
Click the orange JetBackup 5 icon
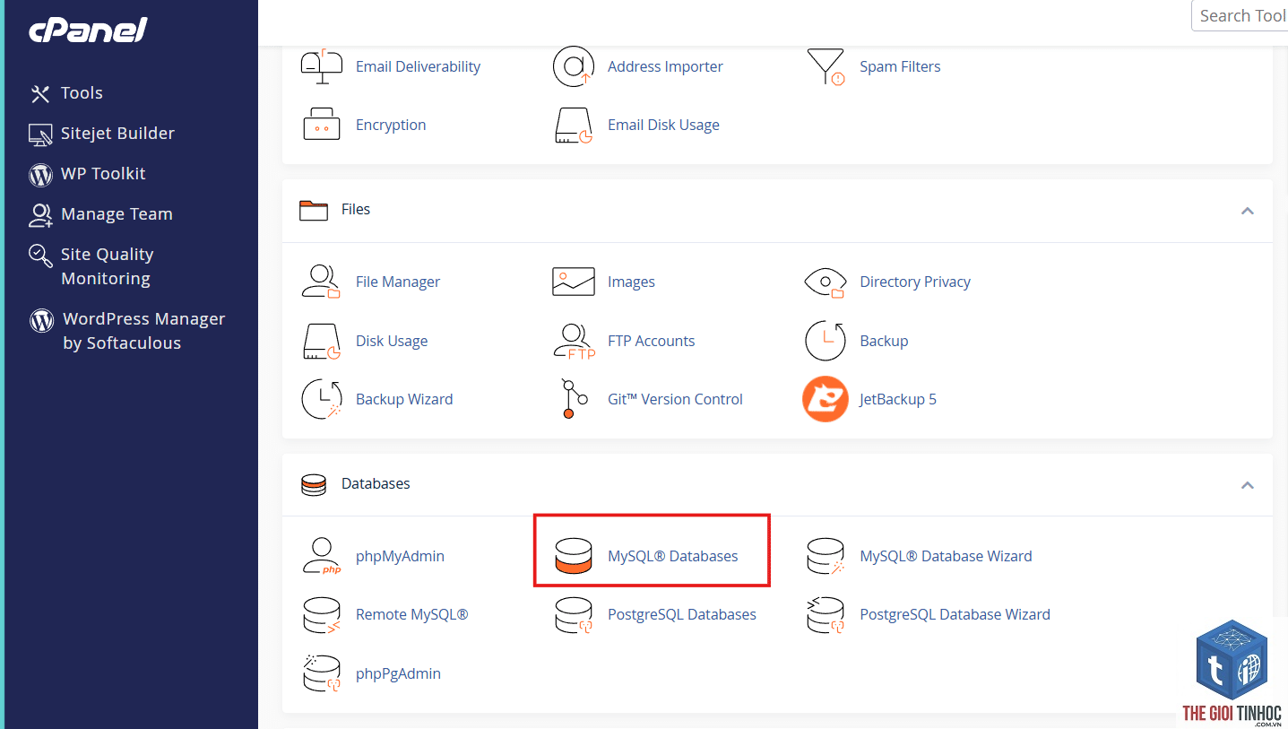826,399
